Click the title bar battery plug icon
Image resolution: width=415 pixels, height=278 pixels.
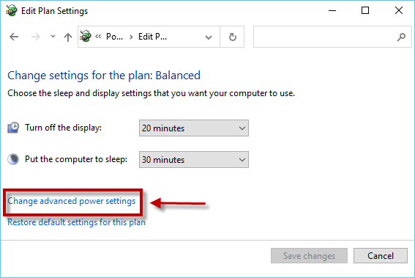click(x=12, y=10)
